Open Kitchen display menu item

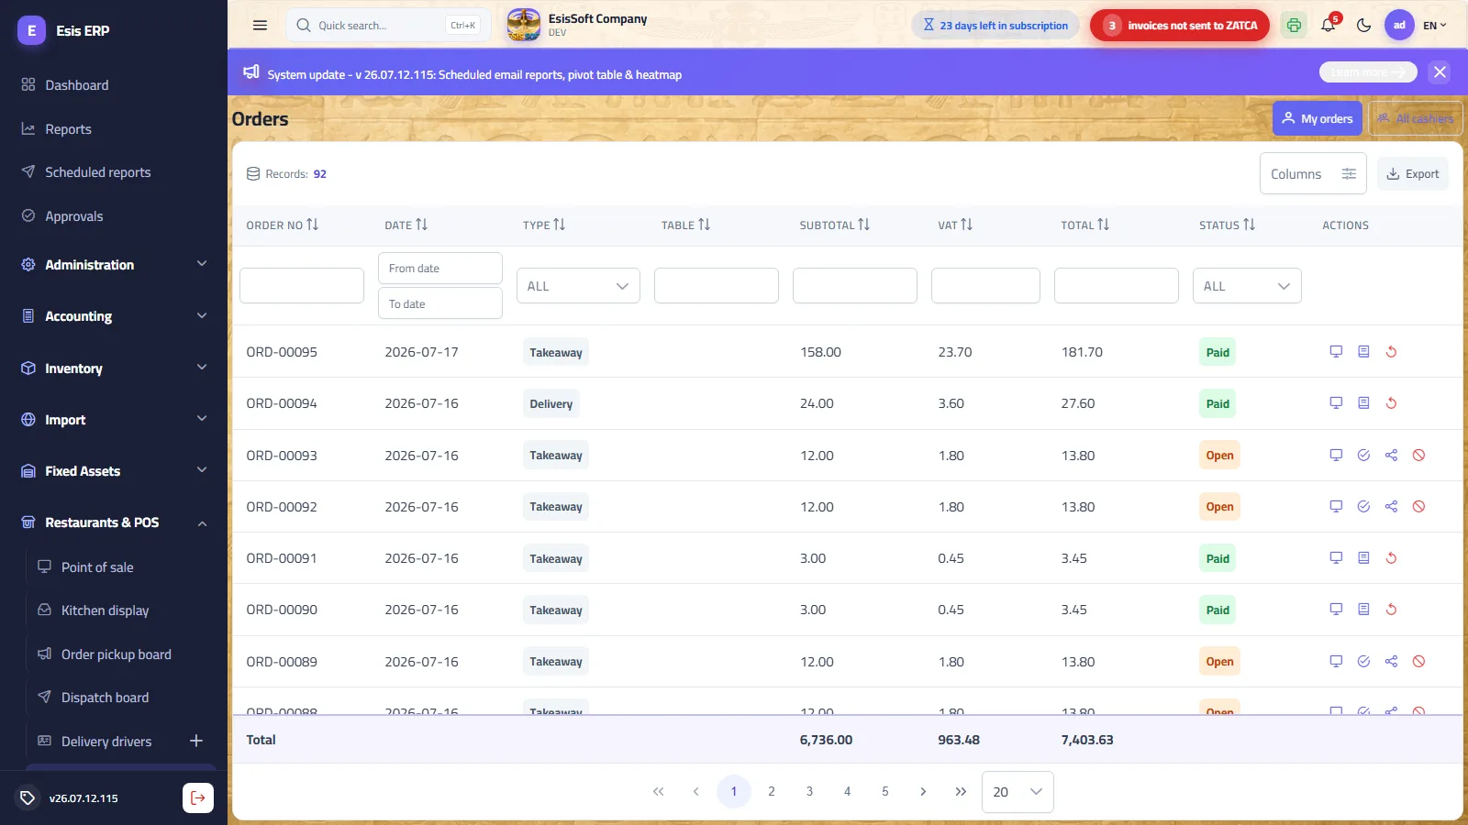(105, 610)
